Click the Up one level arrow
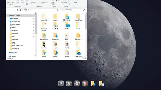 (17, 10)
